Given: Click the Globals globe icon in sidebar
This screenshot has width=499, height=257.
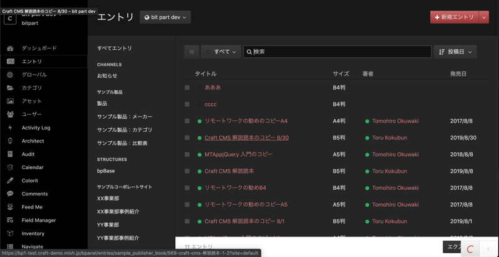Looking at the screenshot, I should pos(10,75).
